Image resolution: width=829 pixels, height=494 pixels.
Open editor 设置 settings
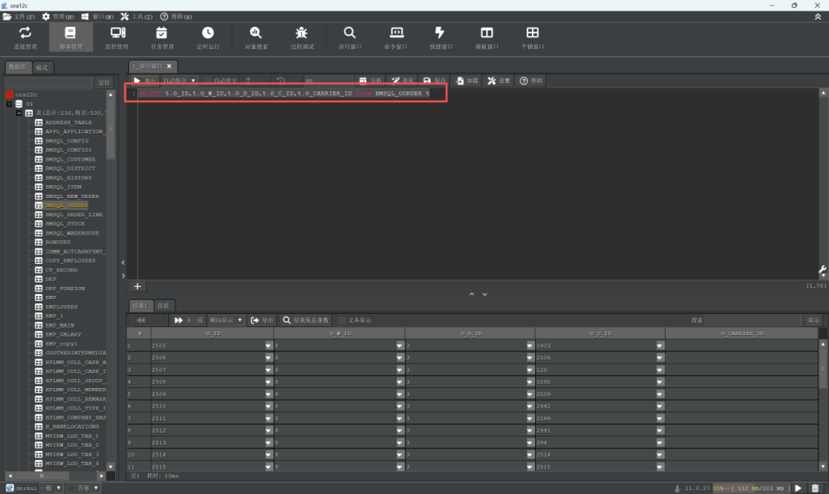499,81
